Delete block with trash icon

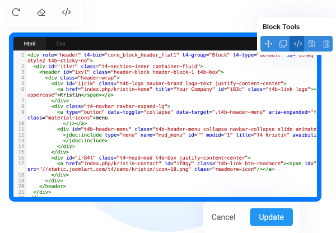click(x=326, y=44)
